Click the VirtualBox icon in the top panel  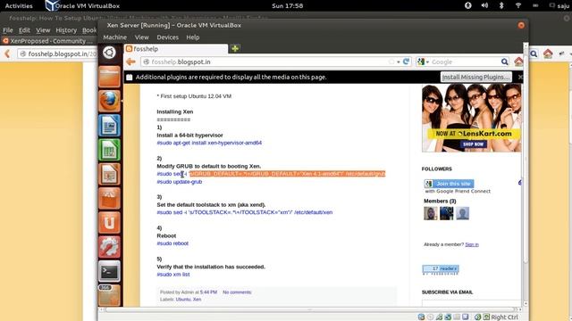pos(52,5)
